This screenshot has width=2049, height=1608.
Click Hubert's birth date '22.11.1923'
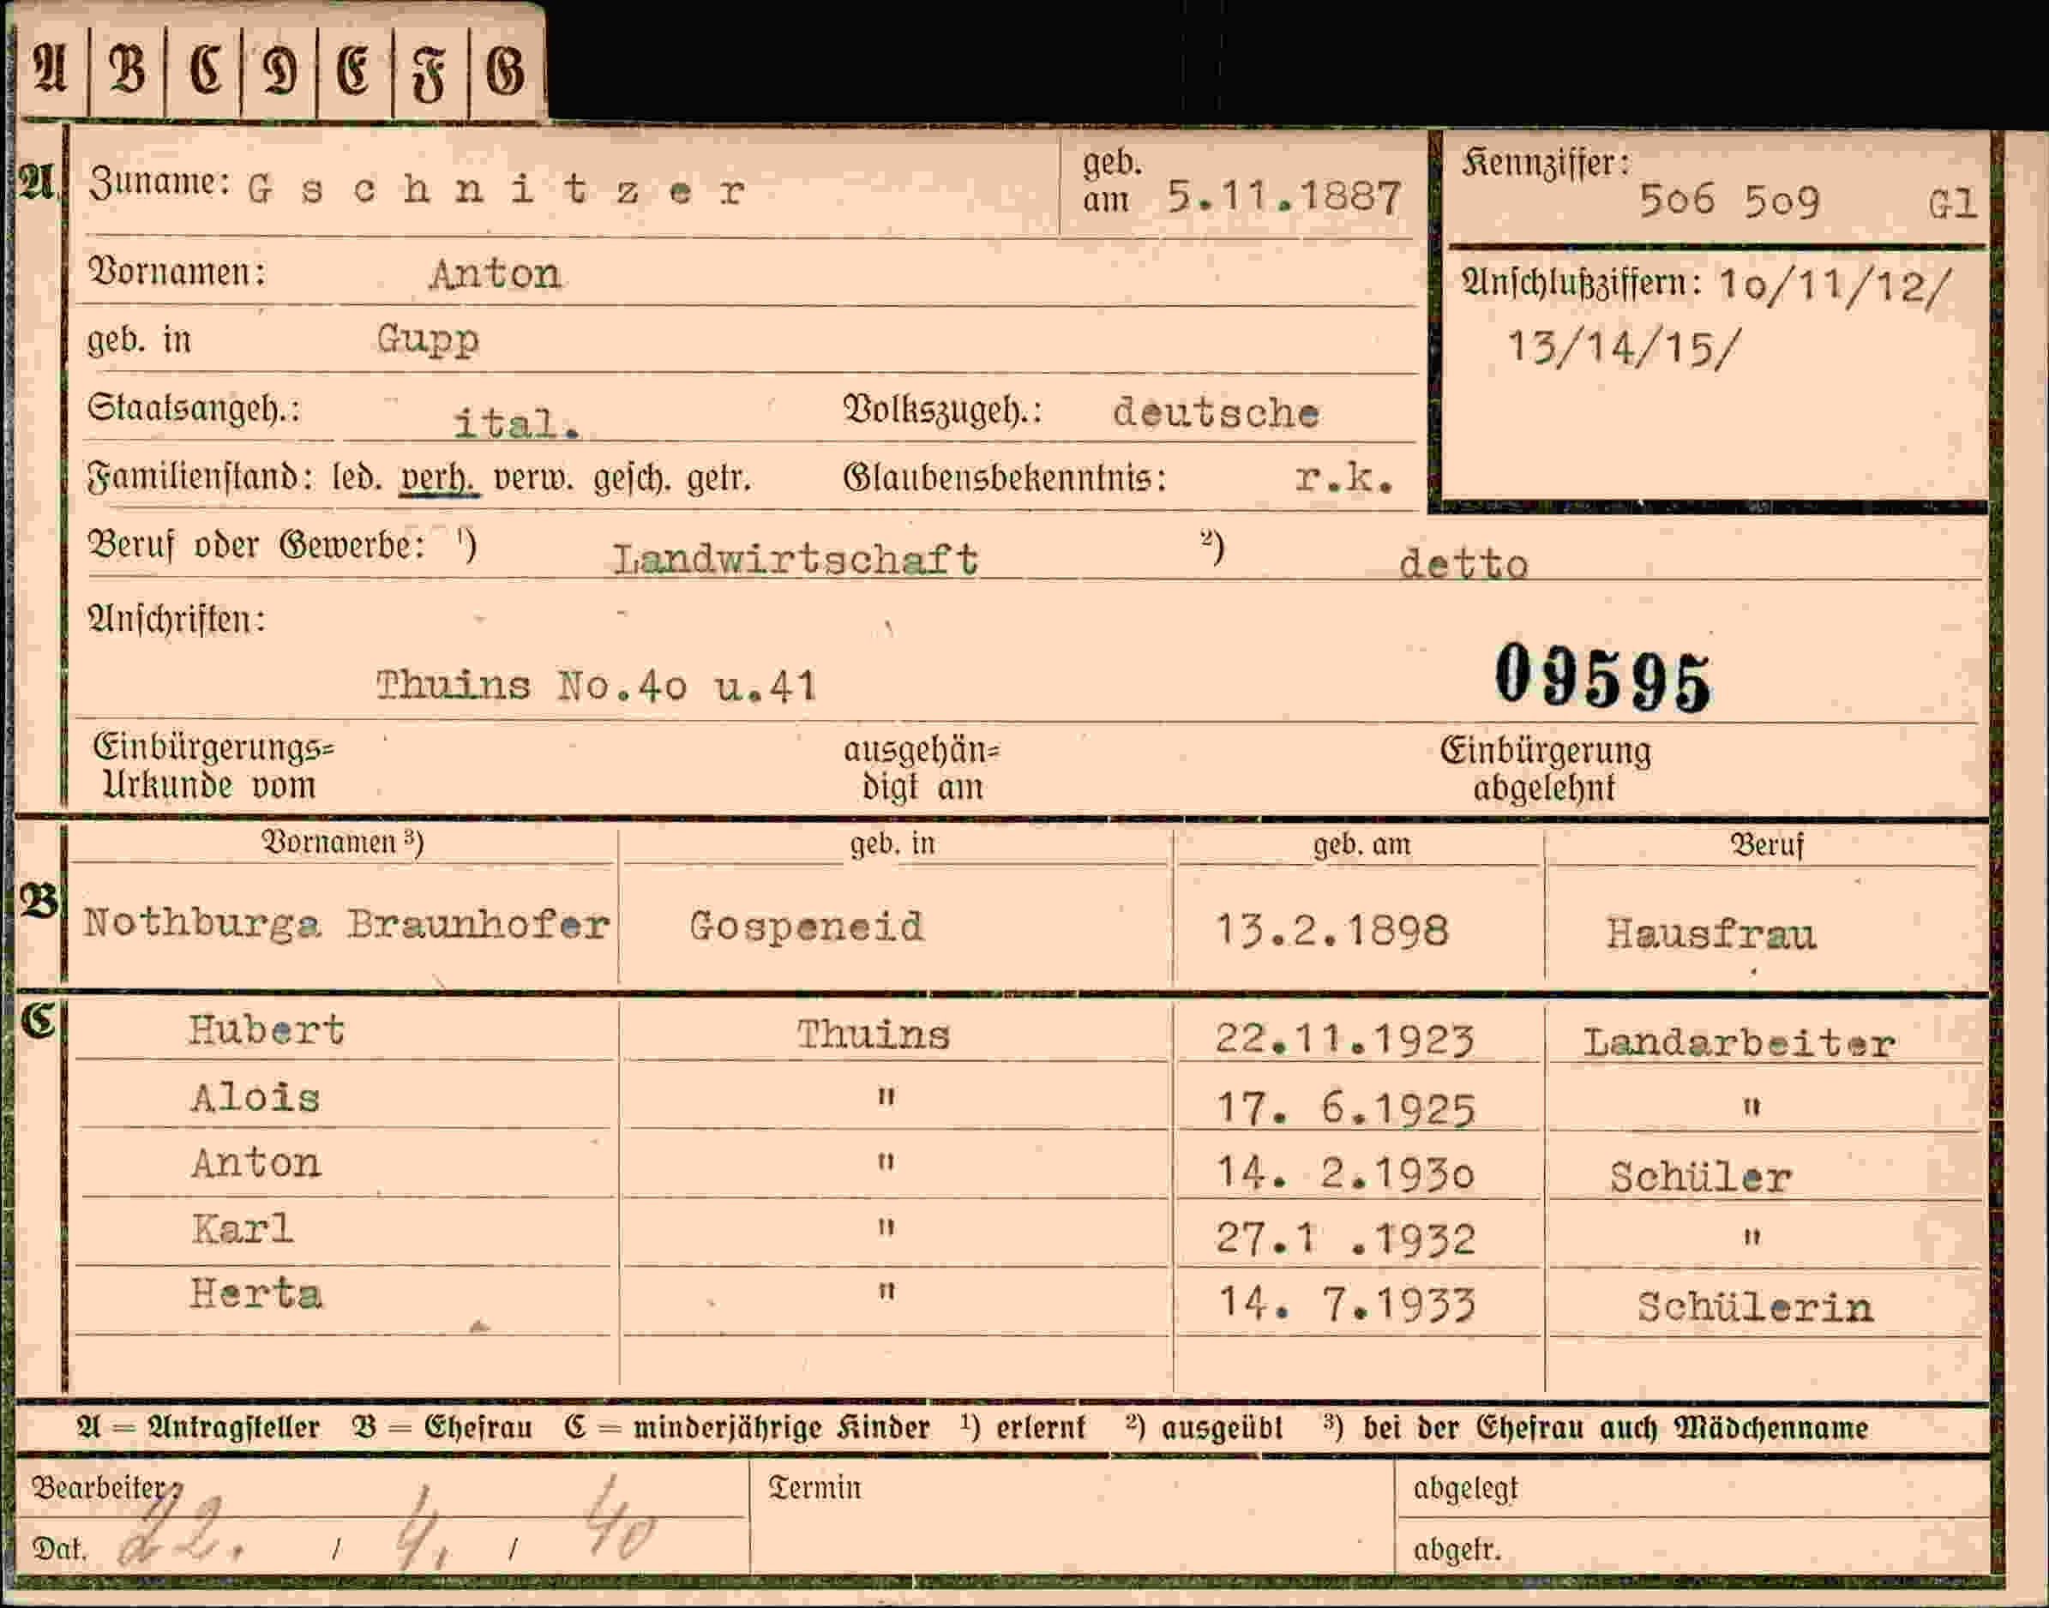tap(1344, 1040)
